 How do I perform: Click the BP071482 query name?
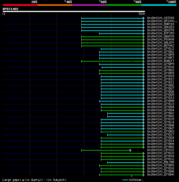pyautogui.click(x=10, y=9)
